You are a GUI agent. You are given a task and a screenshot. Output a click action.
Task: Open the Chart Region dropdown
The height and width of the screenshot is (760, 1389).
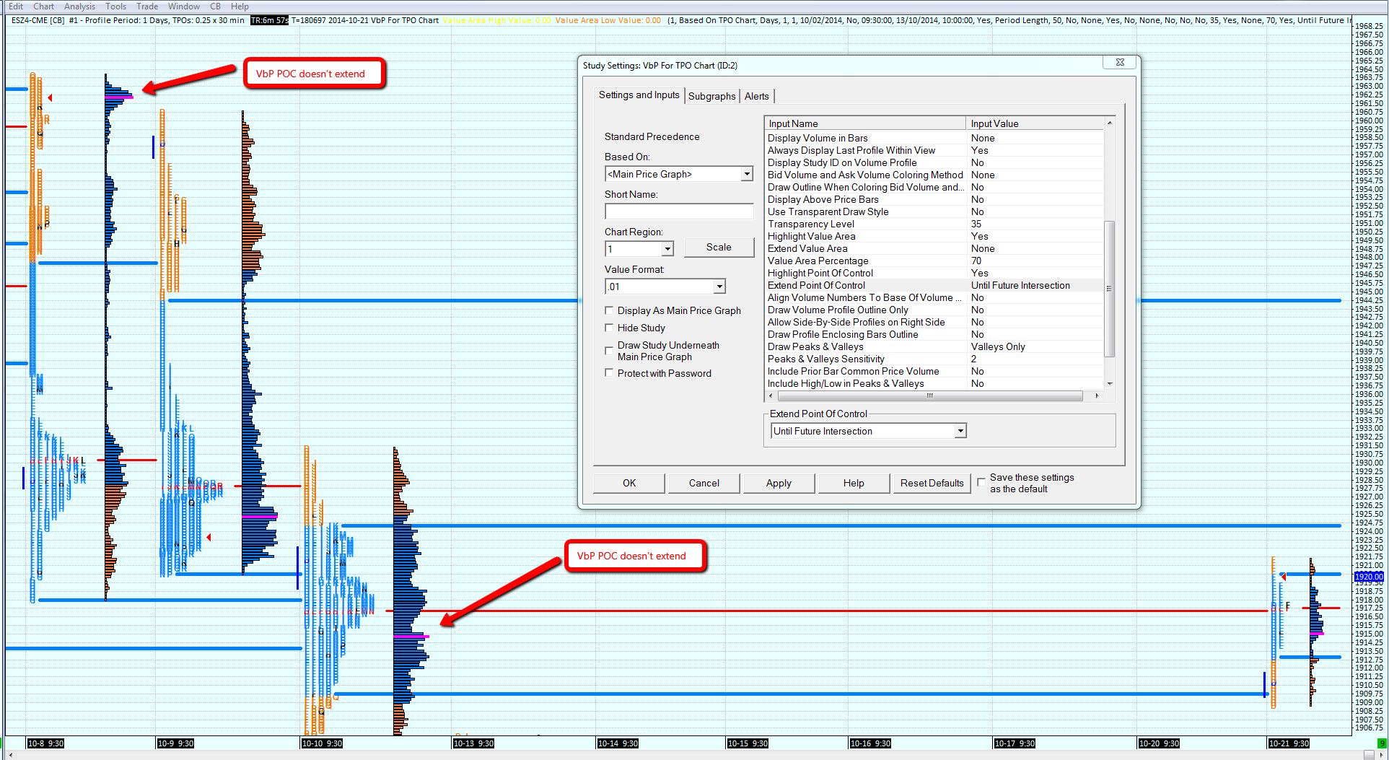(667, 249)
